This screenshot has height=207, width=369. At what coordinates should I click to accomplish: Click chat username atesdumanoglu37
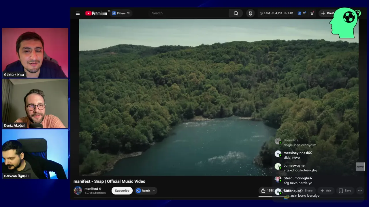[x=298, y=178]
